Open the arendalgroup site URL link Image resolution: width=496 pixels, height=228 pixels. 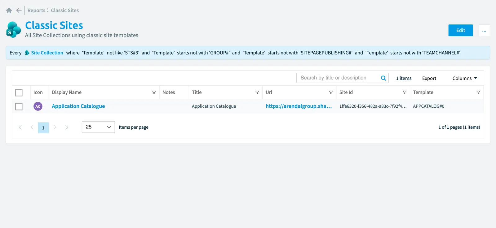pyautogui.click(x=299, y=106)
